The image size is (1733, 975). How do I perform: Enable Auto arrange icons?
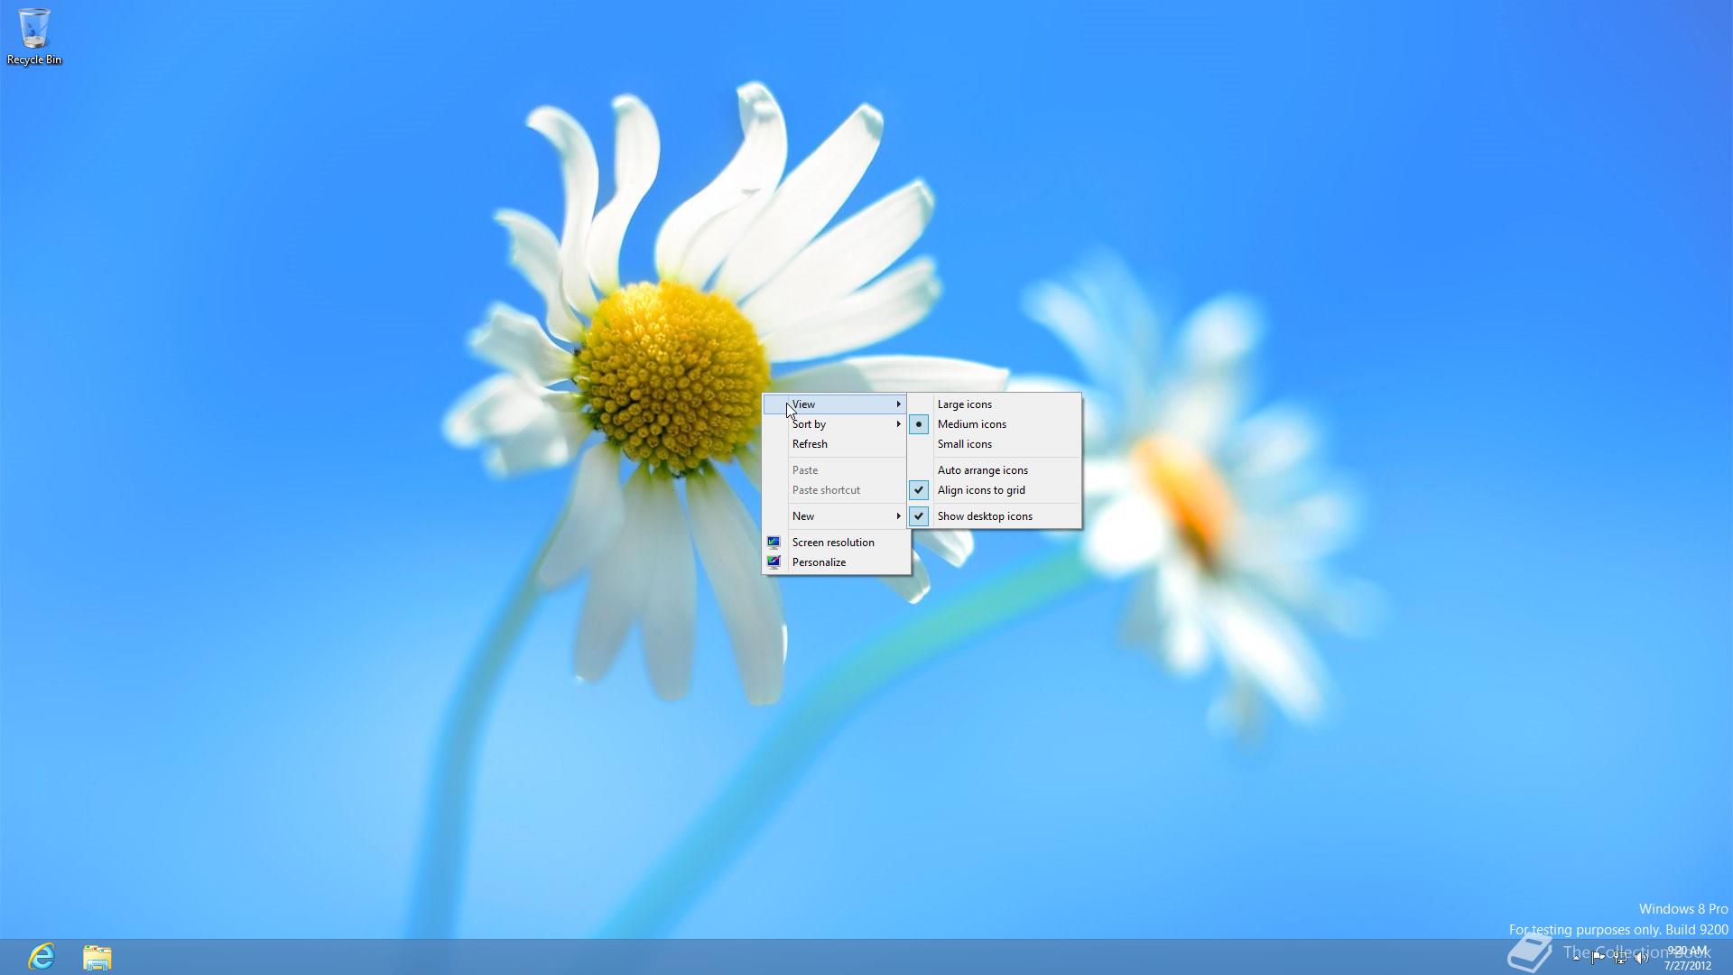tap(982, 470)
